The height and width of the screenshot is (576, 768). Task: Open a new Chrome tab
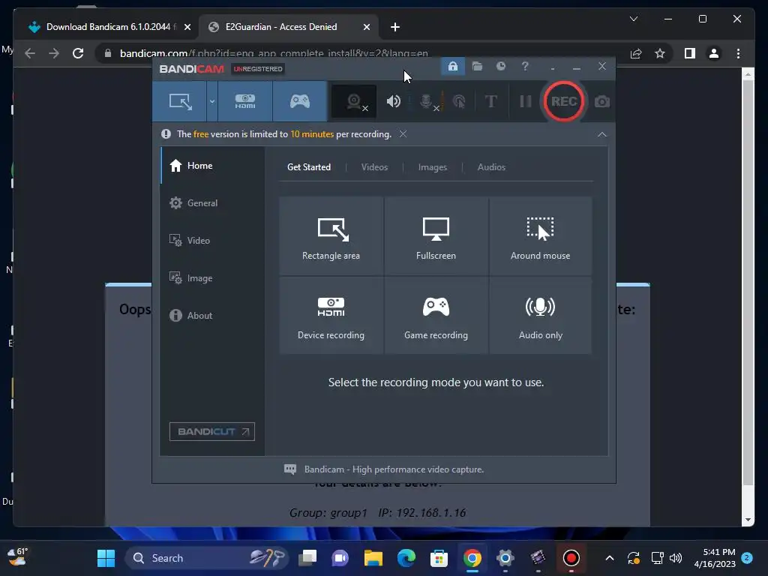click(x=394, y=28)
